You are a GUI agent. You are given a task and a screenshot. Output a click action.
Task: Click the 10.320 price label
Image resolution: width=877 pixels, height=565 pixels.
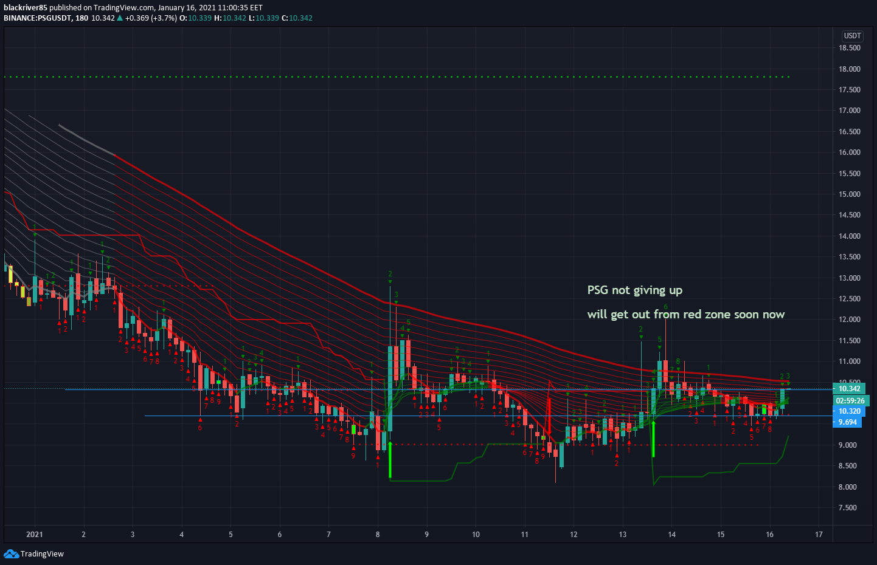[849, 411]
